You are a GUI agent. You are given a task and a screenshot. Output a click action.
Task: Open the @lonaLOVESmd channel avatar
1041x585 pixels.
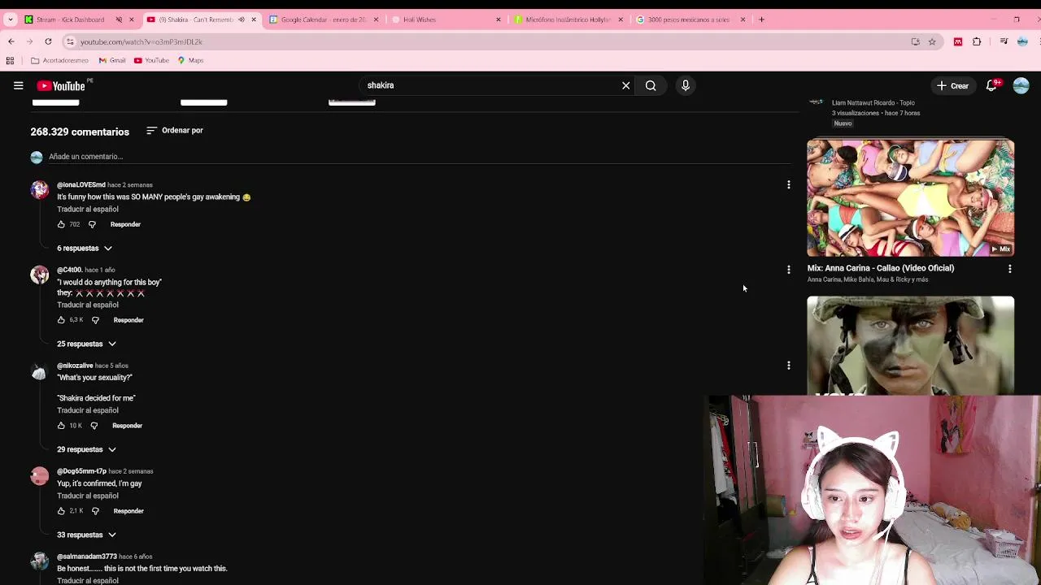[39, 189]
